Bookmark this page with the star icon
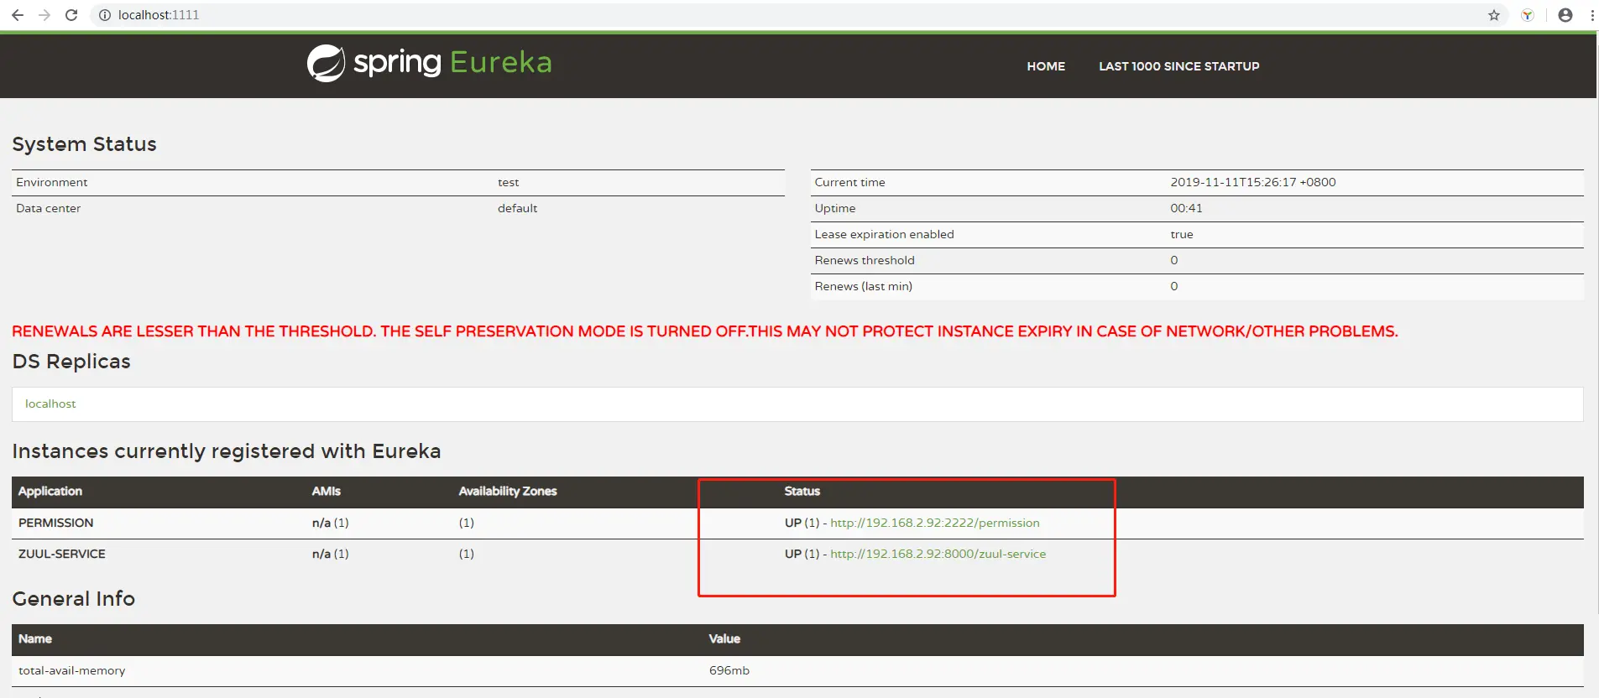The height and width of the screenshot is (698, 1599). tap(1494, 15)
